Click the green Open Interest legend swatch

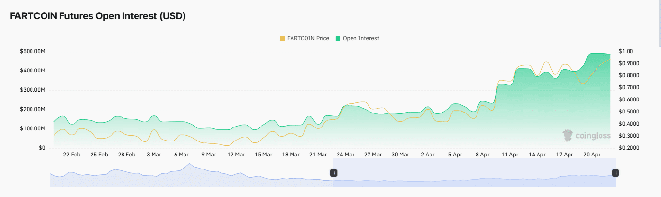[338, 38]
